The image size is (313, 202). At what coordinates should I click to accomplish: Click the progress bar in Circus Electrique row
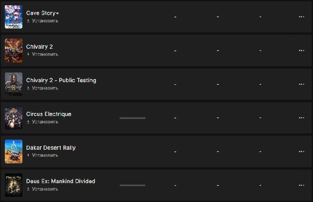132,118
